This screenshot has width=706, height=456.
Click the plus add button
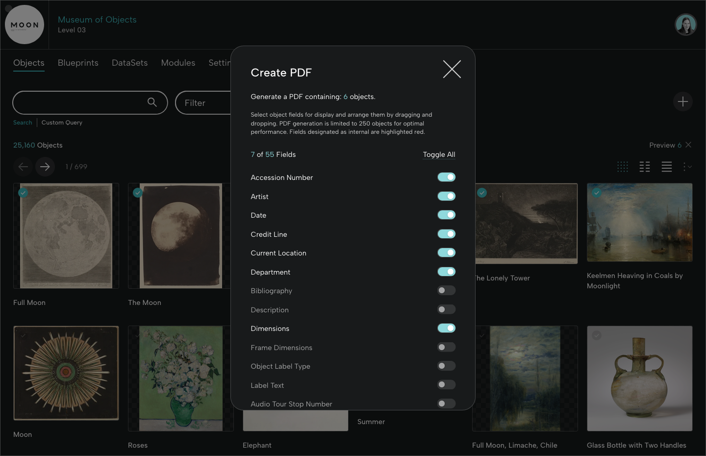pos(682,101)
